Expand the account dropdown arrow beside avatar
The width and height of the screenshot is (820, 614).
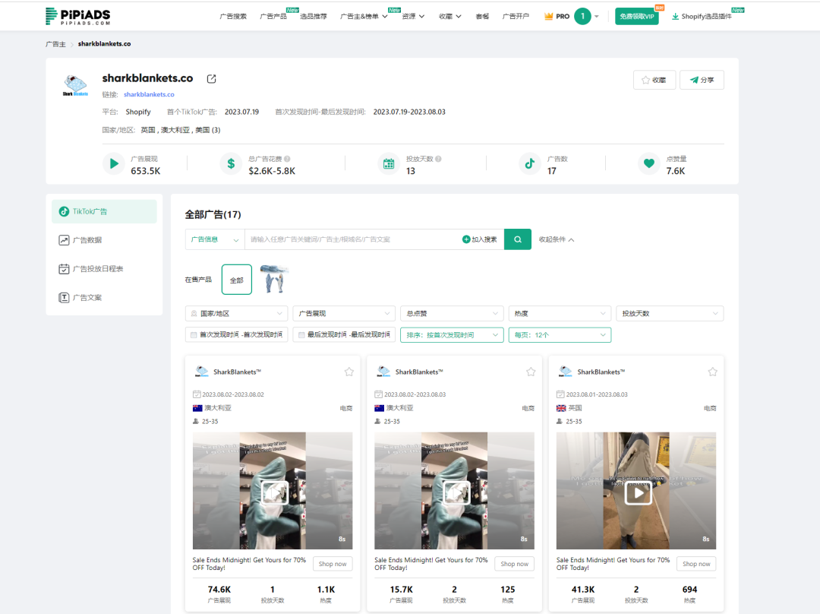[597, 16]
